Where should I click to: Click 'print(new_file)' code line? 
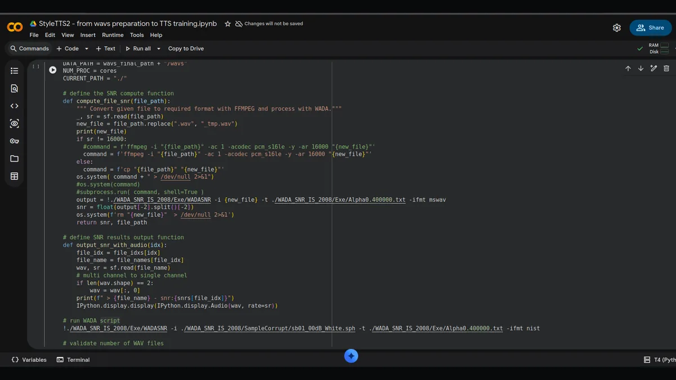[101, 131]
